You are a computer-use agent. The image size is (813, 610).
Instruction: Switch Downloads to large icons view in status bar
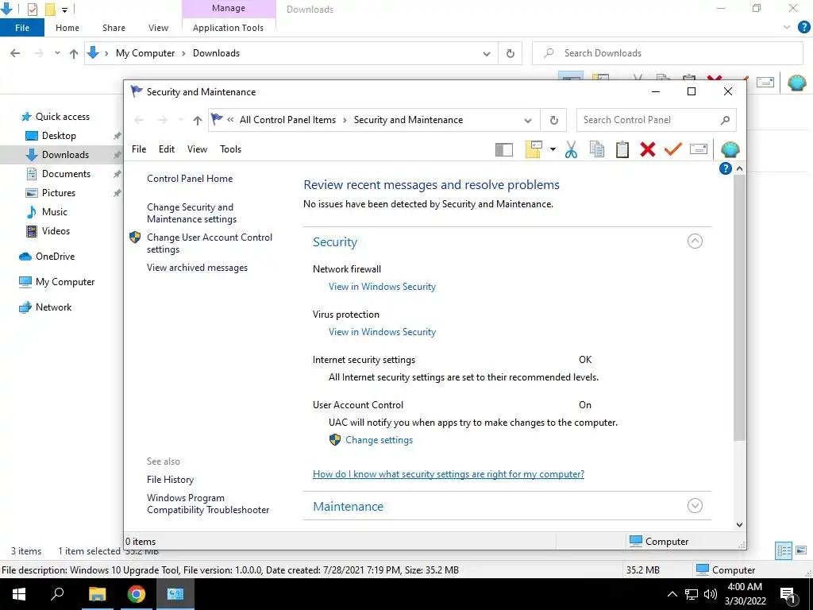(801, 550)
